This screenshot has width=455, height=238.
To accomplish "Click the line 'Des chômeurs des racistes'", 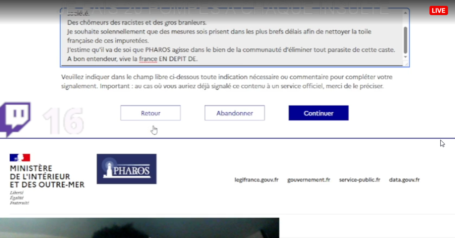I will (x=137, y=22).
